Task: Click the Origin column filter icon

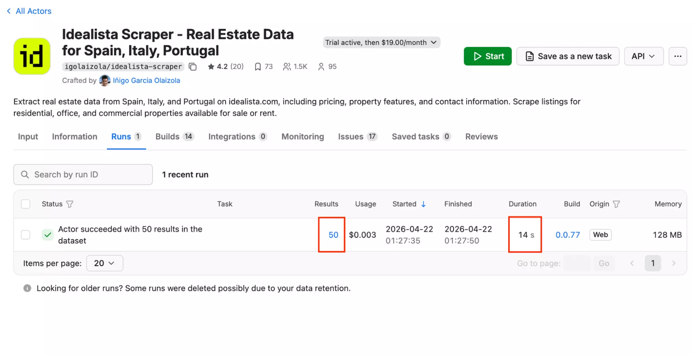Action: [616, 204]
